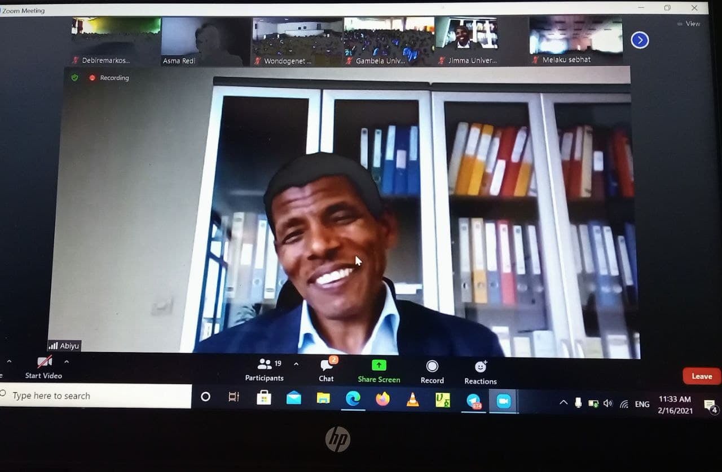Click the green Share Screen icon
Viewport: 722px width, 472px height.
pos(379,366)
